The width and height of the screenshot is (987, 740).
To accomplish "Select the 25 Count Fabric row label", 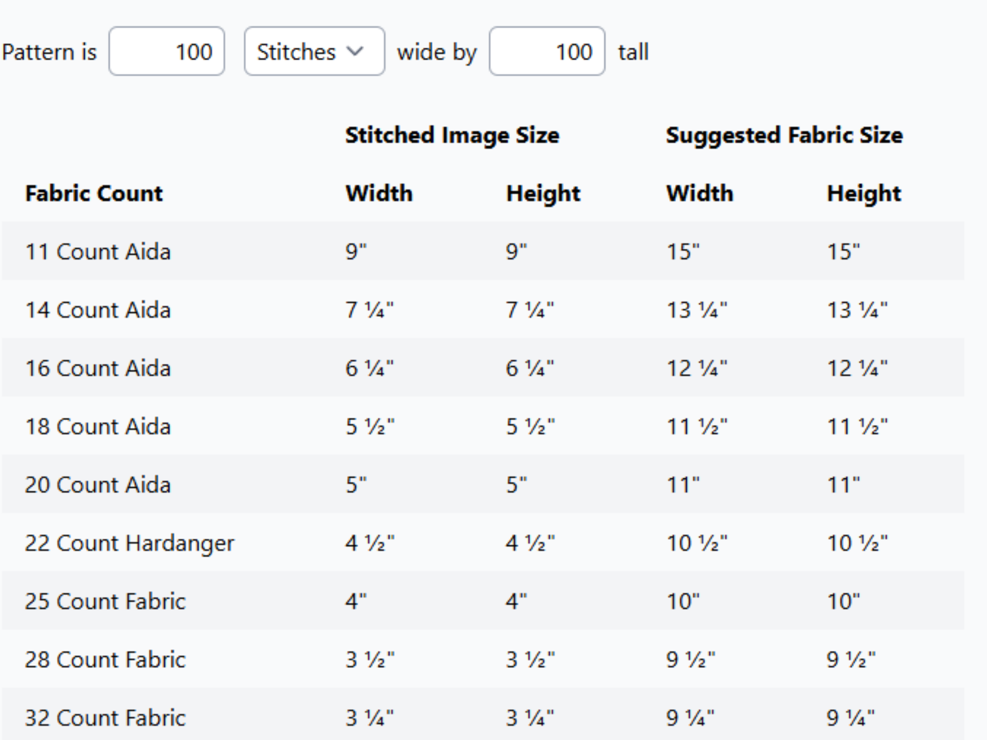I will [x=105, y=601].
